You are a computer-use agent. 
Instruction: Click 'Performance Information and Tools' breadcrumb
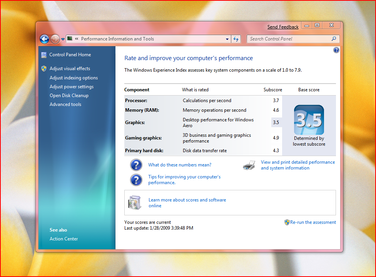tap(117, 39)
